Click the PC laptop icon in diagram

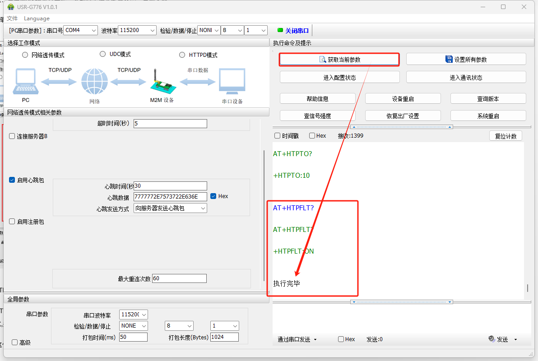point(25,82)
